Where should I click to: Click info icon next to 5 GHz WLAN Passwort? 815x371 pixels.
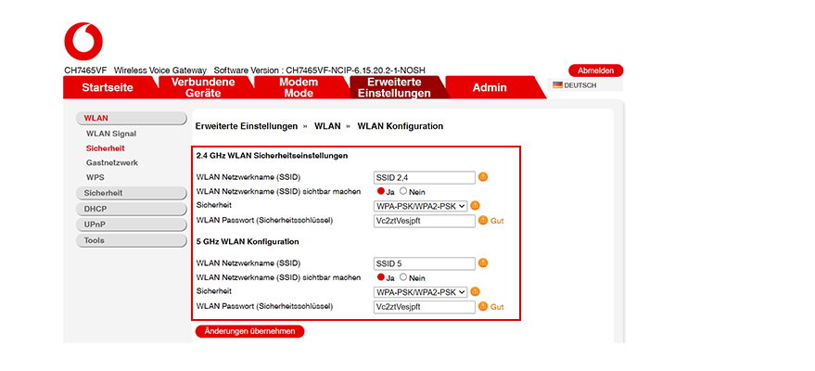point(482,307)
